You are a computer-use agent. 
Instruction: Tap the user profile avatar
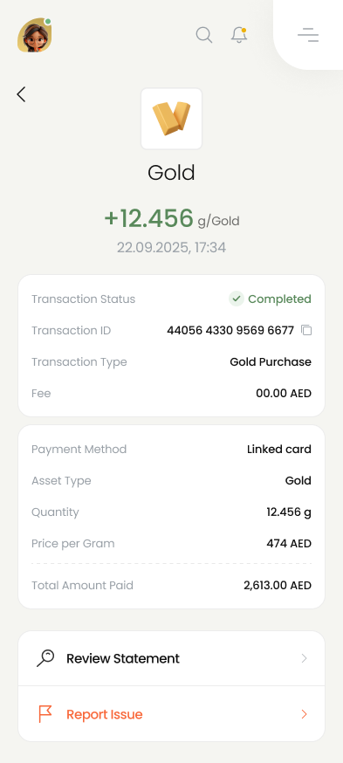coord(35,35)
